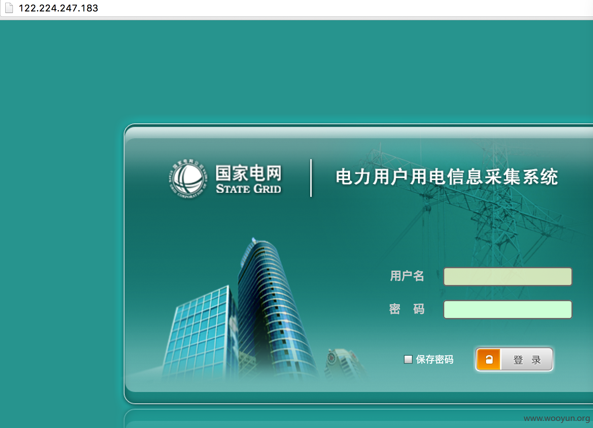Select the 122.224.247.183 address bar URL
593x428 pixels.
click(58, 8)
